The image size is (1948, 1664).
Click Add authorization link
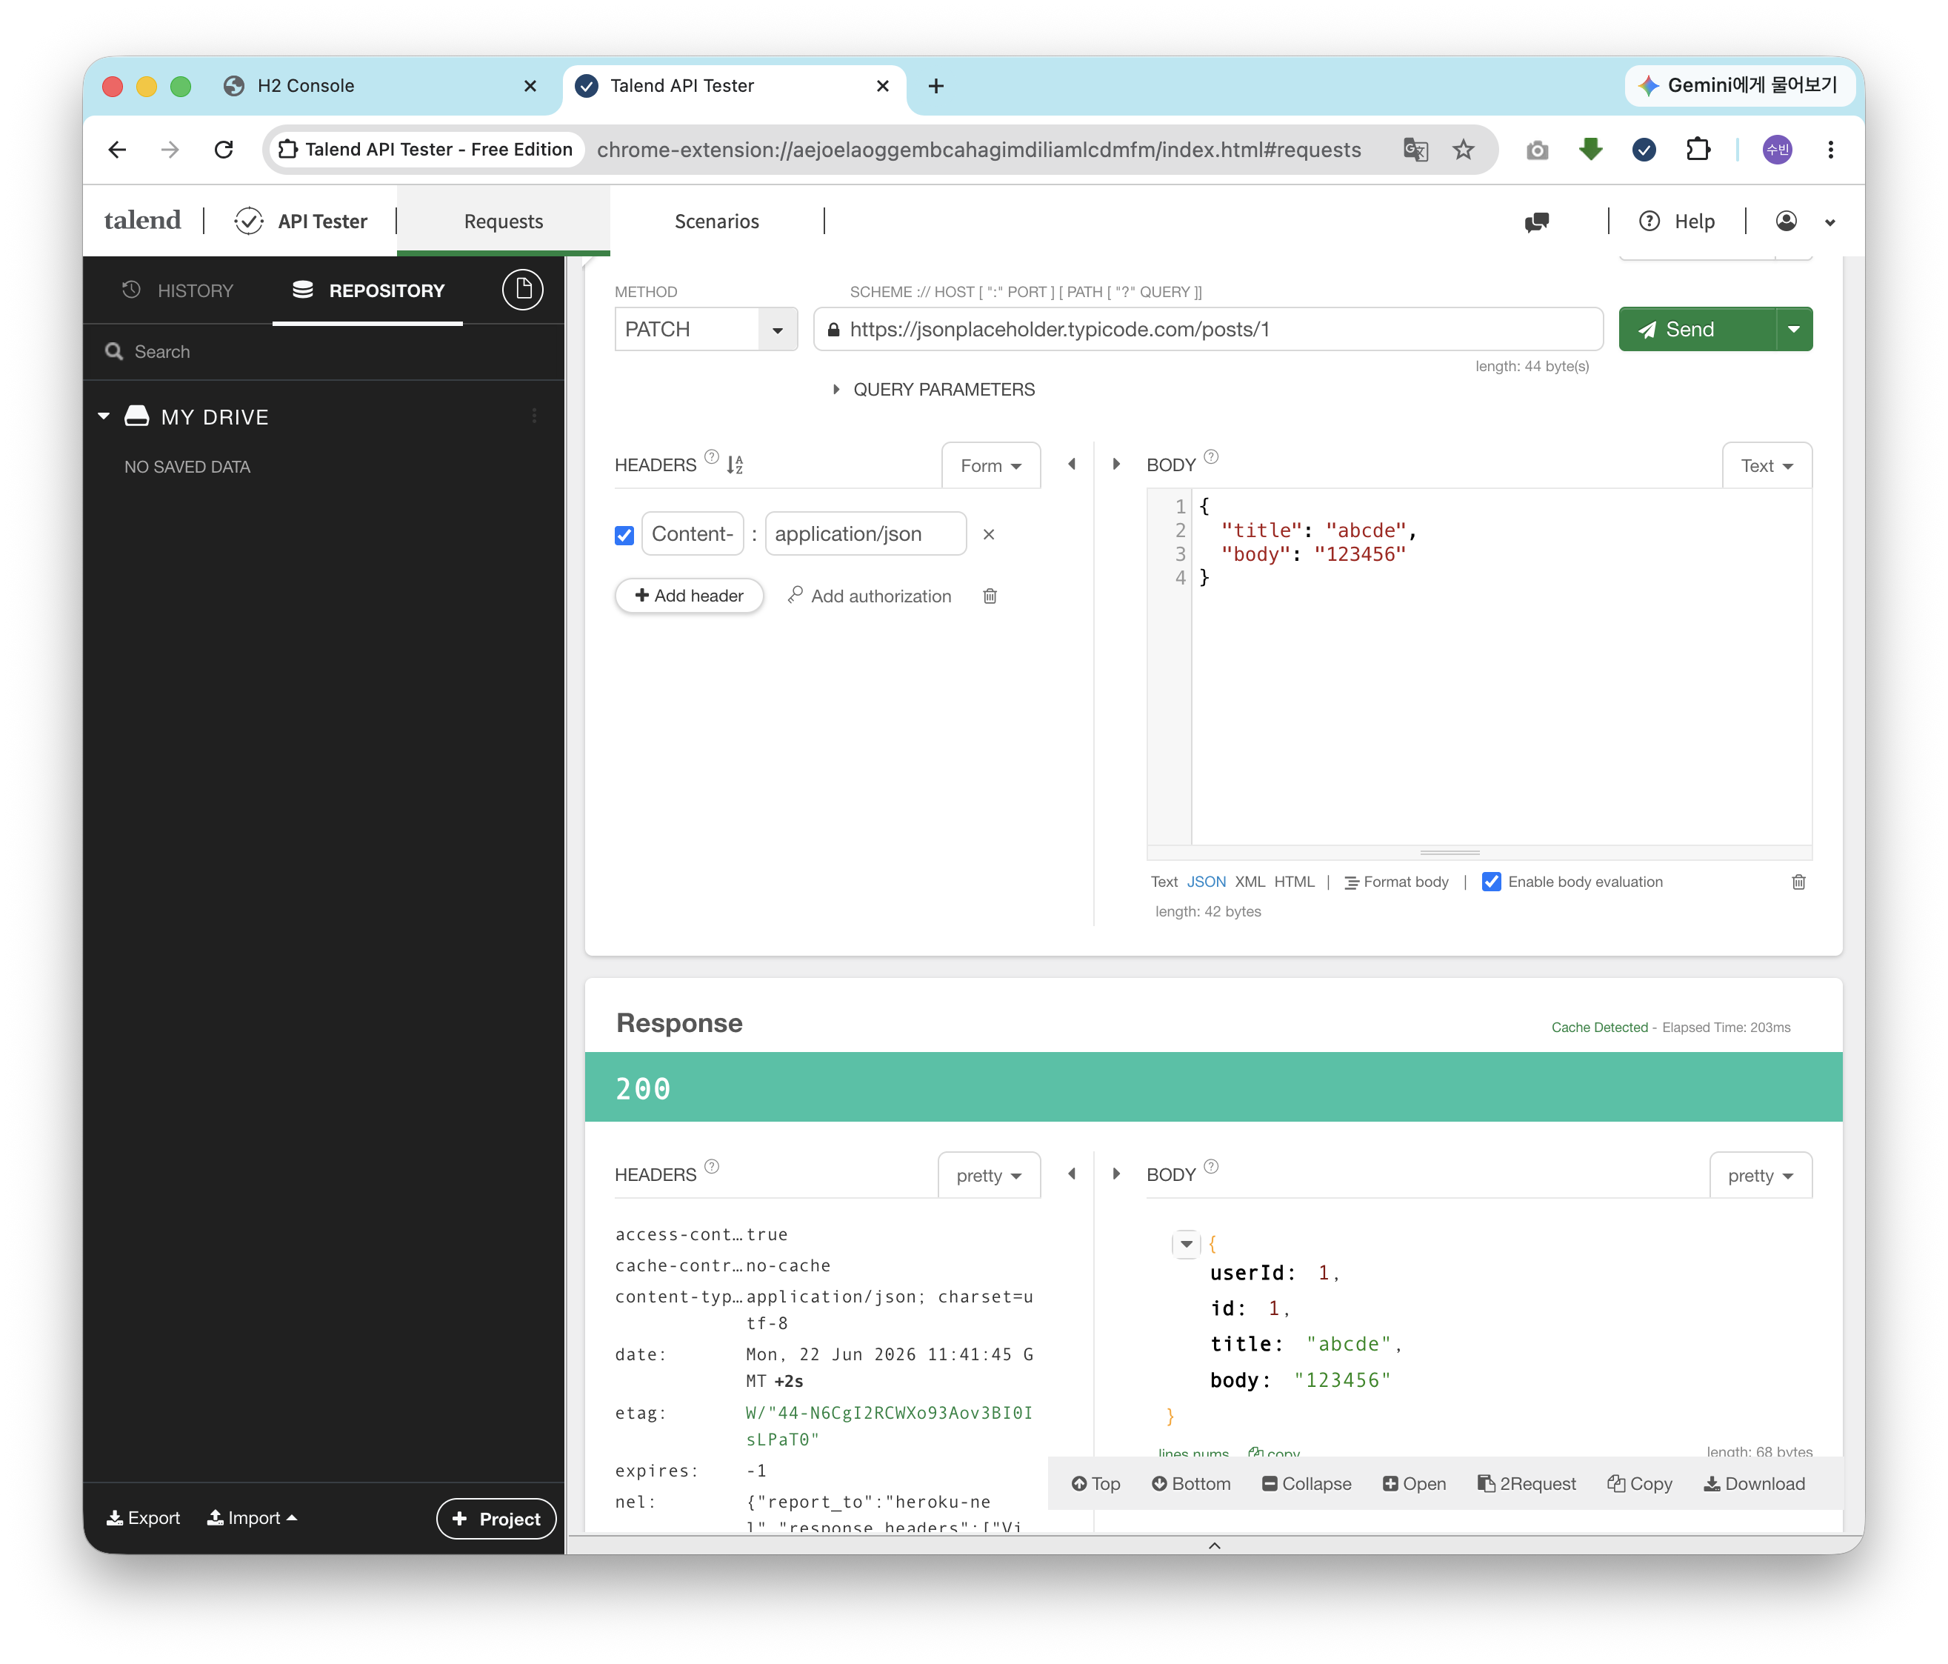pos(870,596)
